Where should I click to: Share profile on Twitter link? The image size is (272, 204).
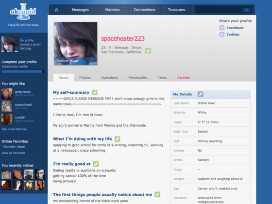coord(233,34)
